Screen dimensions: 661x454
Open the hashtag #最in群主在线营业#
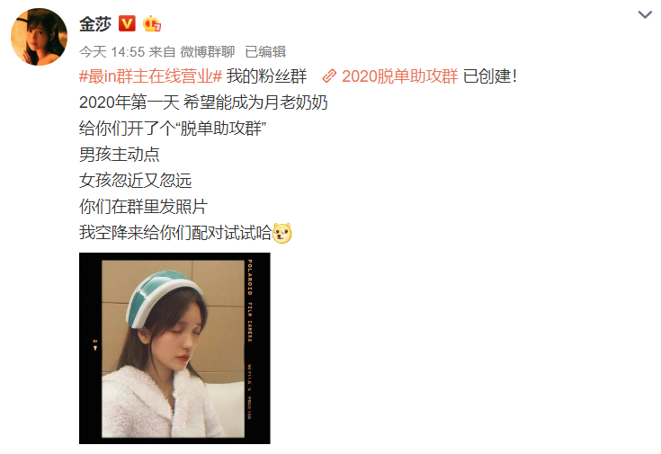(150, 76)
